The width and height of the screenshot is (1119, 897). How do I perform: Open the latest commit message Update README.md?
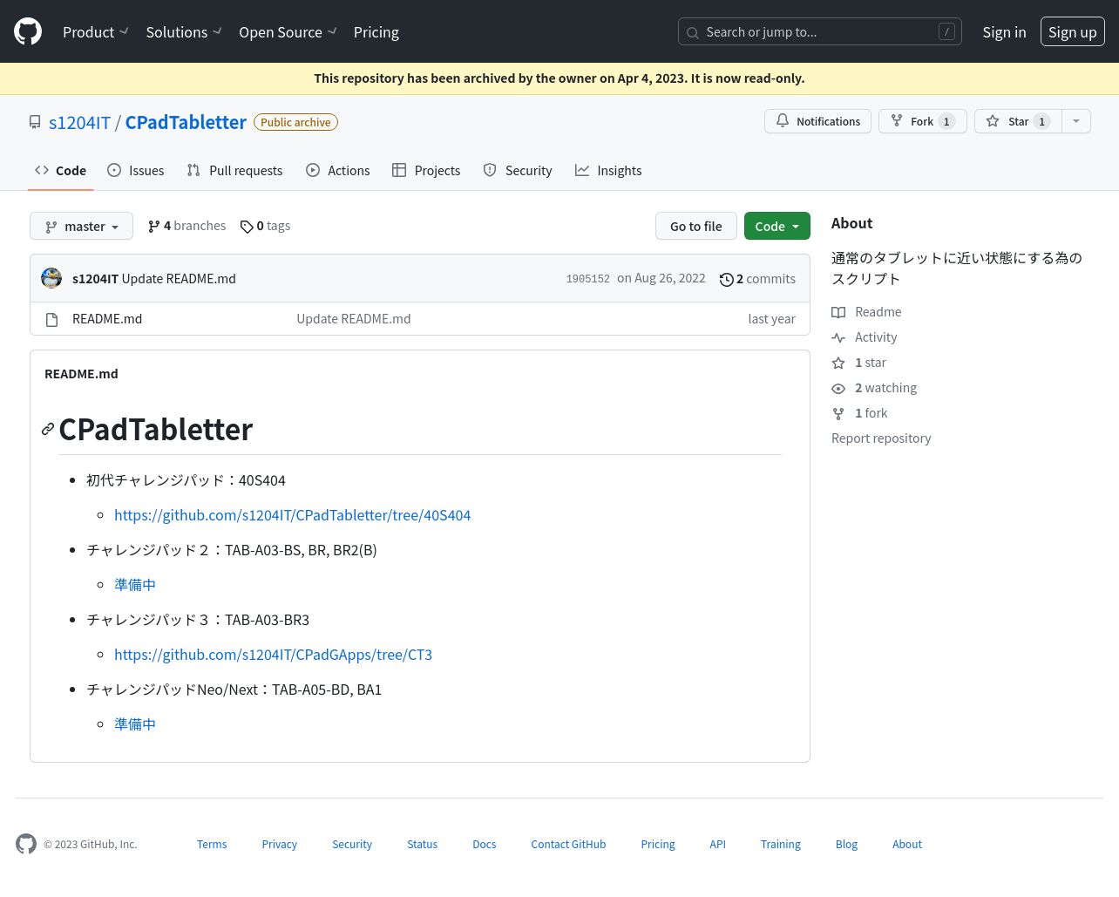pyautogui.click(x=179, y=279)
